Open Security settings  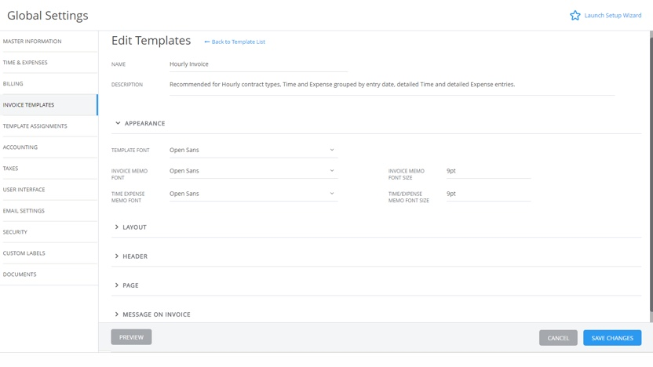pyautogui.click(x=49, y=232)
